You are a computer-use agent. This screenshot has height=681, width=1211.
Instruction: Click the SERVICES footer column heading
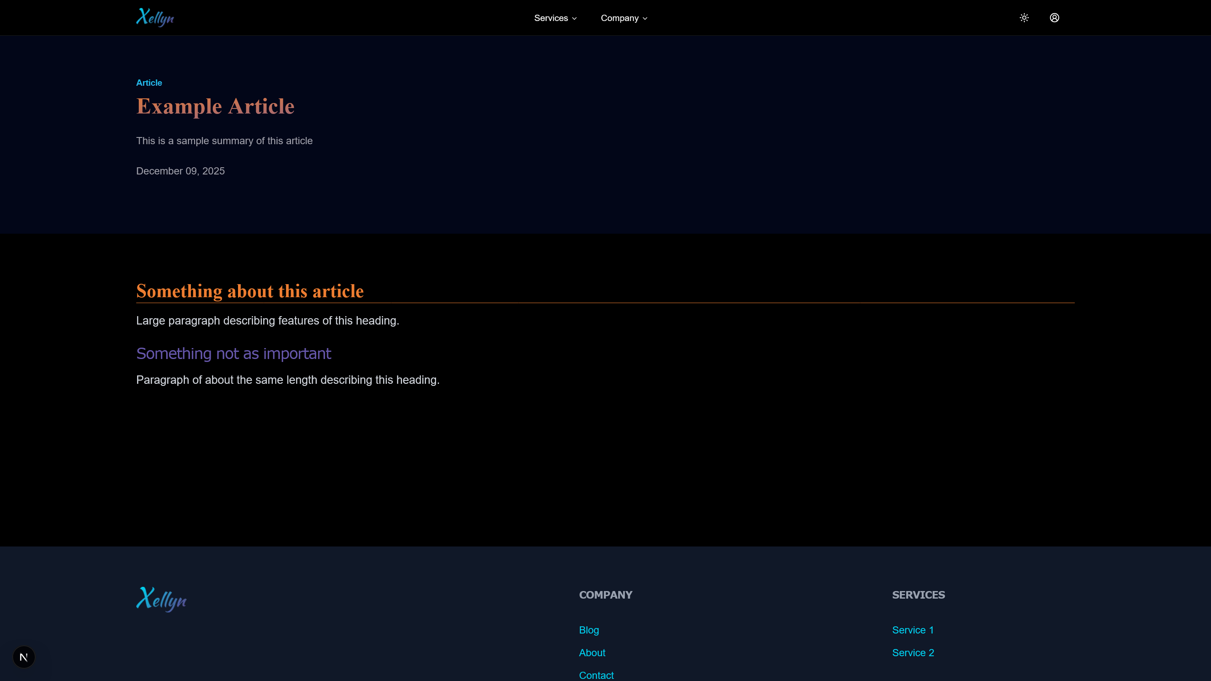(918, 594)
